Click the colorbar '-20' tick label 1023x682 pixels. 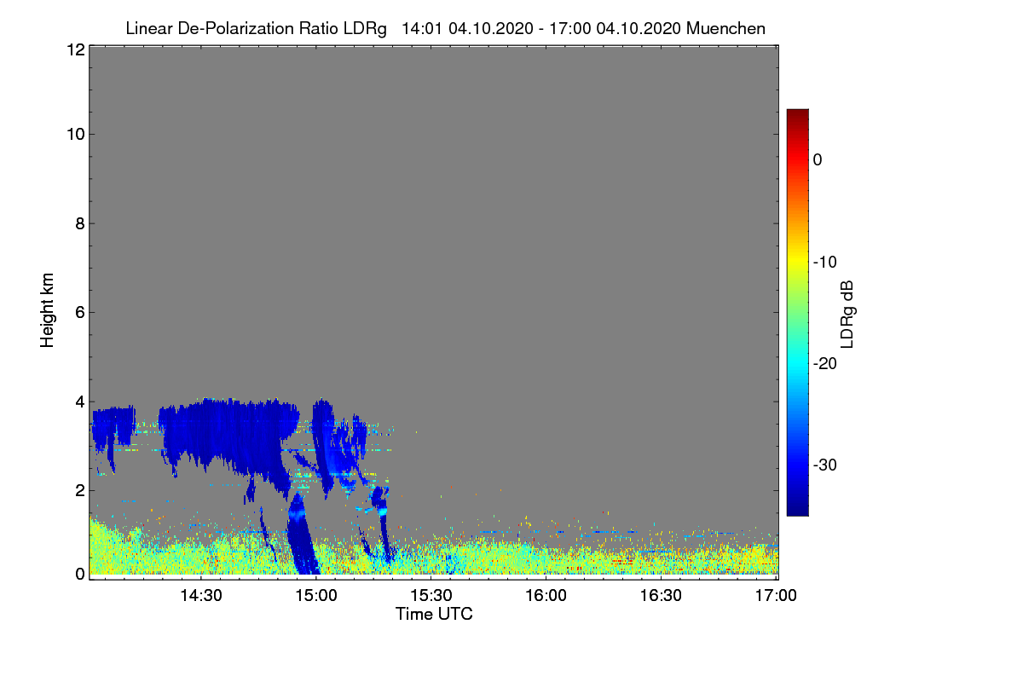click(x=825, y=363)
